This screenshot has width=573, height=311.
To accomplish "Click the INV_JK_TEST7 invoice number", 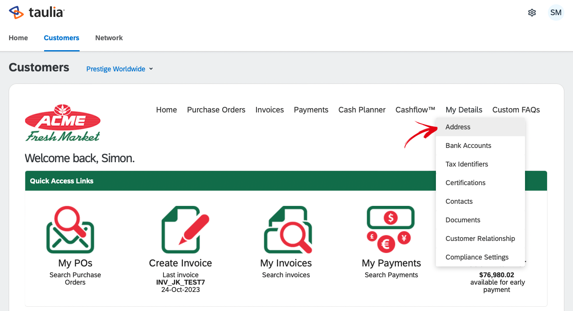I will [180, 282].
